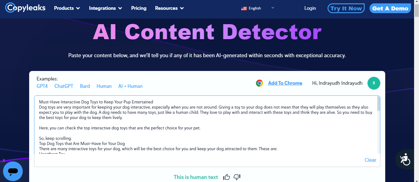Click the 'Hi, Indrayudh Indrayudh' greeting
The width and height of the screenshot is (419, 182).
click(337, 83)
